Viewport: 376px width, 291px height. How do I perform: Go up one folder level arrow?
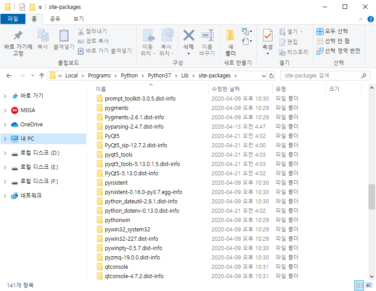[42, 76]
